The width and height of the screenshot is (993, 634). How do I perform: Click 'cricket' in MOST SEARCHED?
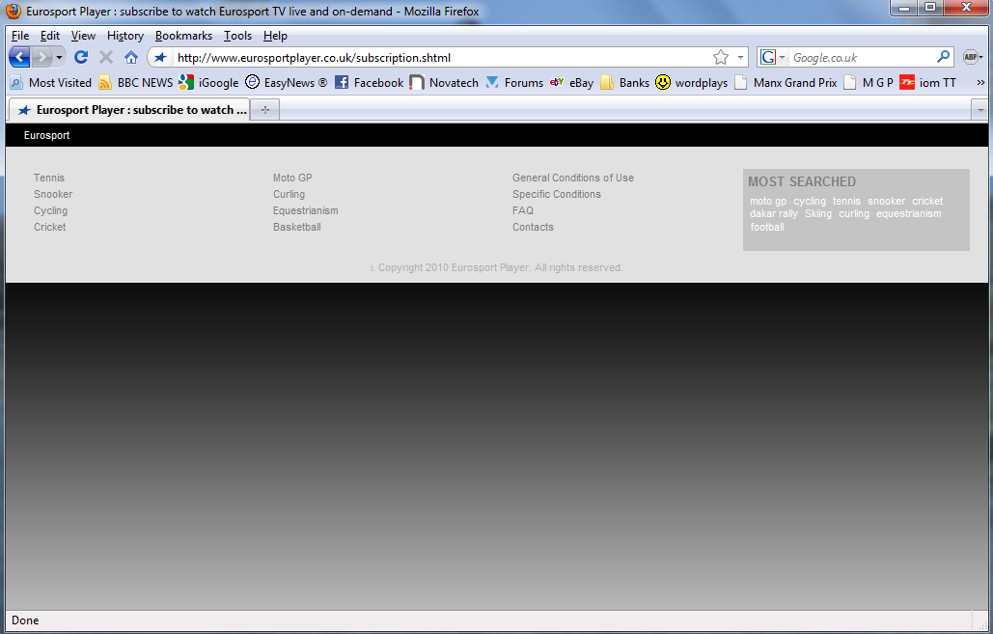(x=927, y=201)
